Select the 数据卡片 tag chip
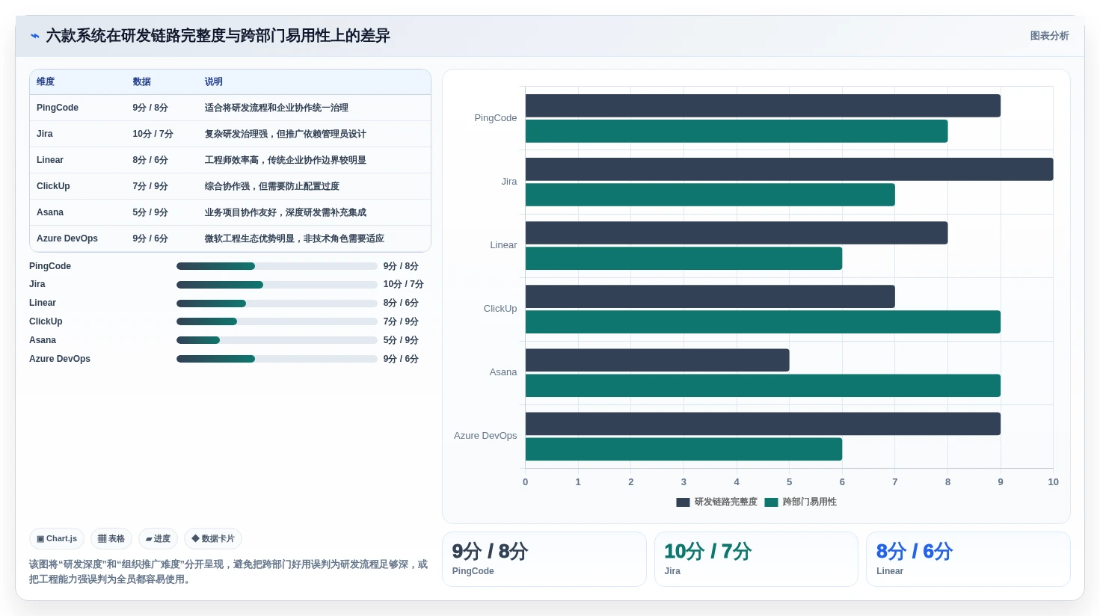Image resolution: width=1100 pixels, height=616 pixels. [x=213, y=538]
